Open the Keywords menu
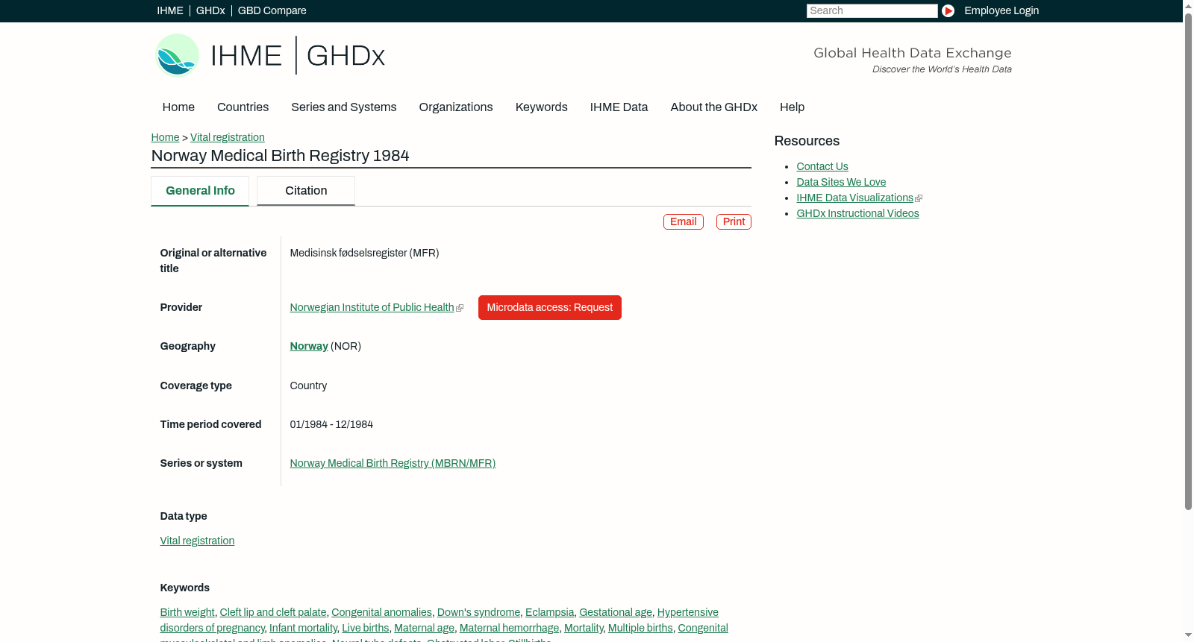The image size is (1194, 642). (542, 107)
